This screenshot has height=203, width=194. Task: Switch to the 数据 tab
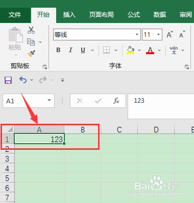(x=160, y=15)
